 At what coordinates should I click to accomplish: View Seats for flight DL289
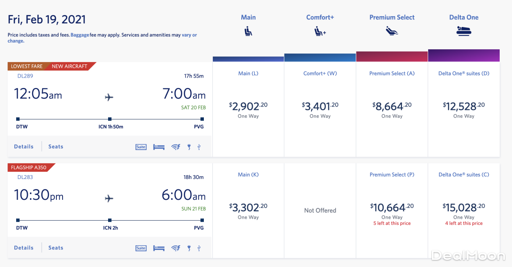point(55,147)
